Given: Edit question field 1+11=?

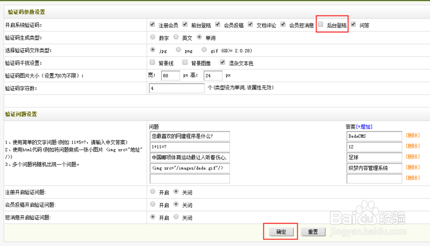Looking at the screenshot, I should pyautogui.click(x=190, y=147).
